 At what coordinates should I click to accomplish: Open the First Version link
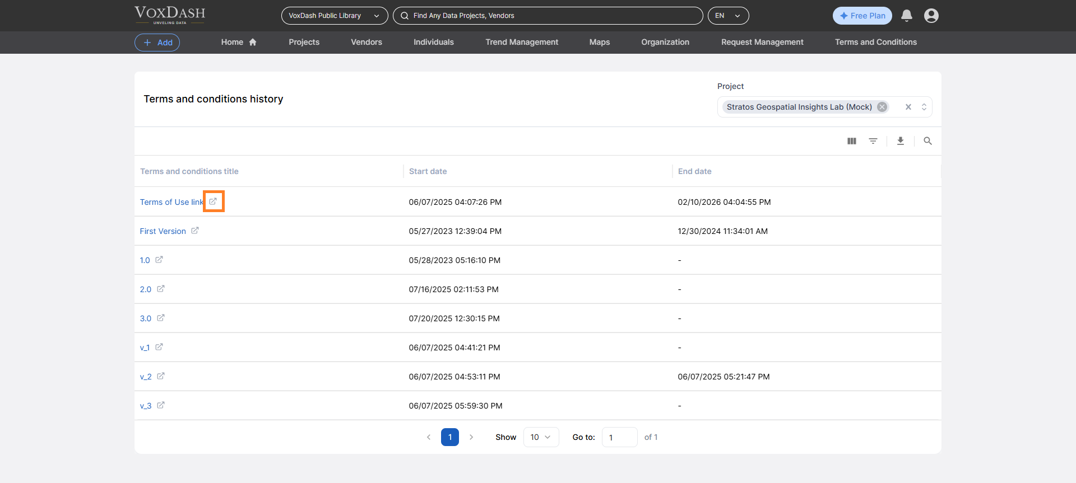click(x=163, y=231)
